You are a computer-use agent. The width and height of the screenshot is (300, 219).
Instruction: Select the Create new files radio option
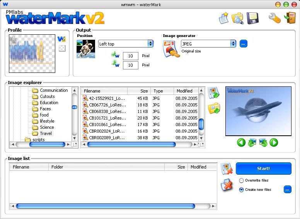(x=242, y=190)
